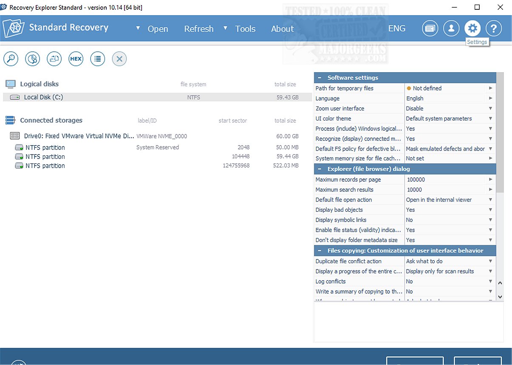Click the greyed-out X close storage icon
The height and width of the screenshot is (365, 512).
pos(119,59)
